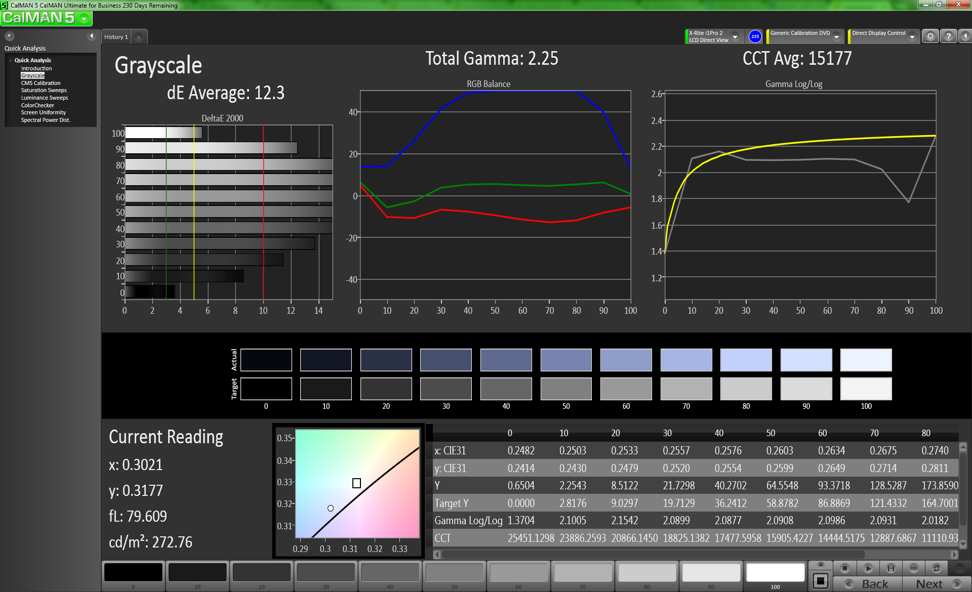Click the single read bracket icon
This screenshot has height=592, width=972.
tap(891, 568)
